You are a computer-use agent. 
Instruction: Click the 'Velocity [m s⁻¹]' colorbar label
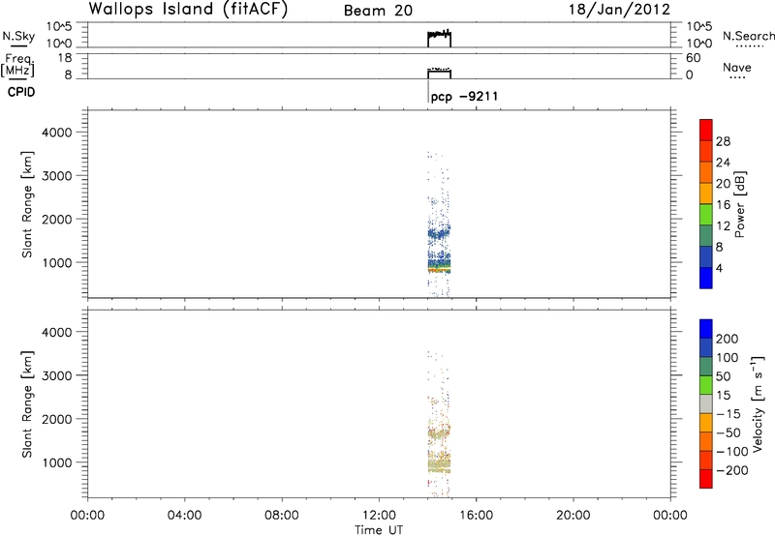tap(758, 403)
